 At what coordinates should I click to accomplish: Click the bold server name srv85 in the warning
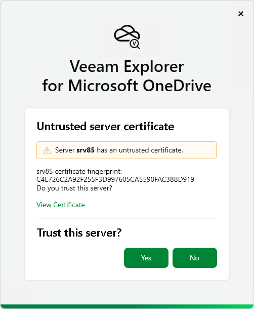[x=86, y=150]
